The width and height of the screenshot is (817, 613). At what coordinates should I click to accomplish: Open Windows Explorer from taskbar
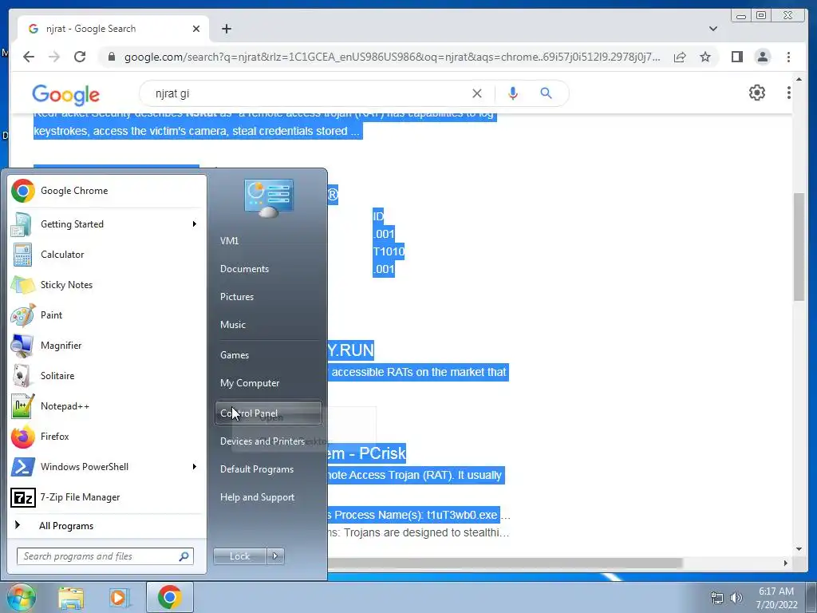71,597
